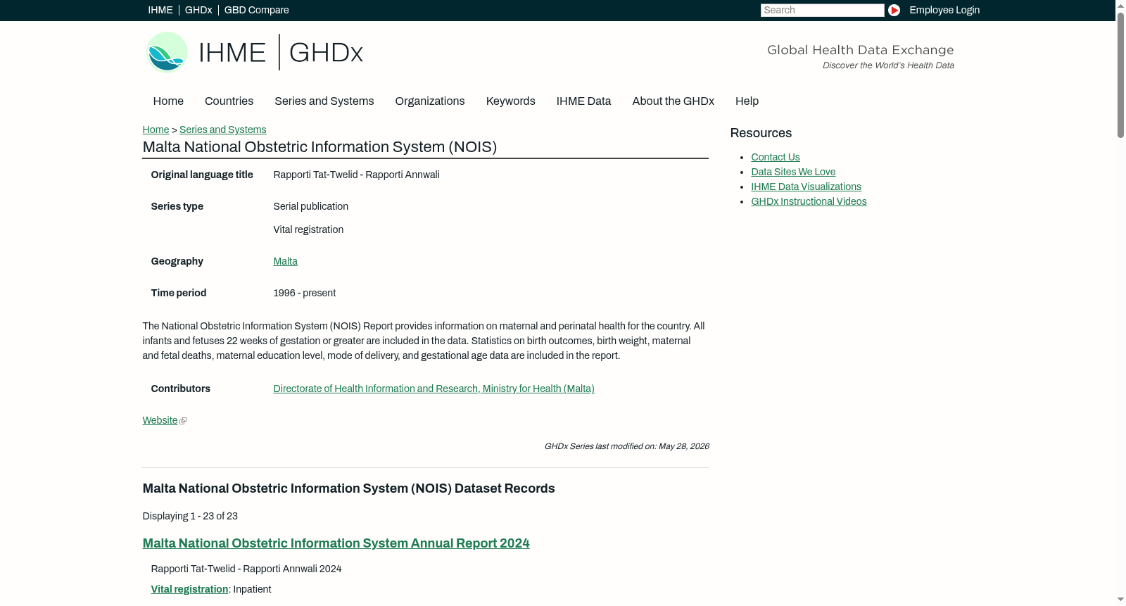Screen dimensions: 1126x606
Task: Open About the GHDx menu
Action: tap(673, 101)
